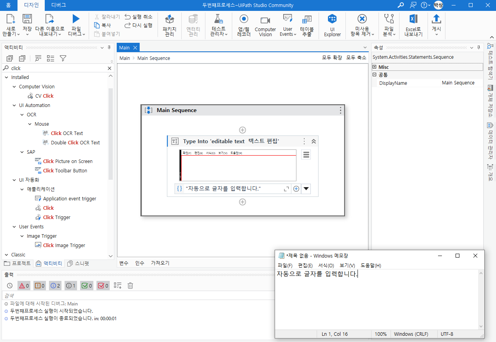Click the User Events ribbon icon
This screenshot has width=496, height=342.
(287, 19)
